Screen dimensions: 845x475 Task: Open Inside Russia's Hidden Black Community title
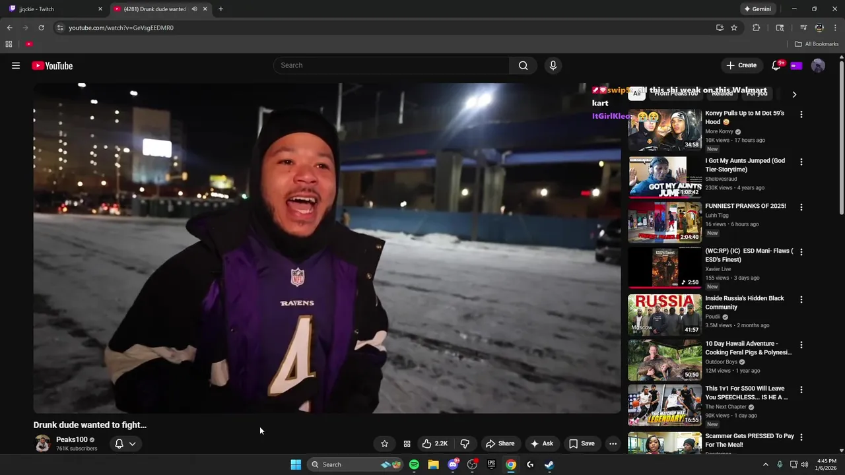pyautogui.click(x=745, y=303)
